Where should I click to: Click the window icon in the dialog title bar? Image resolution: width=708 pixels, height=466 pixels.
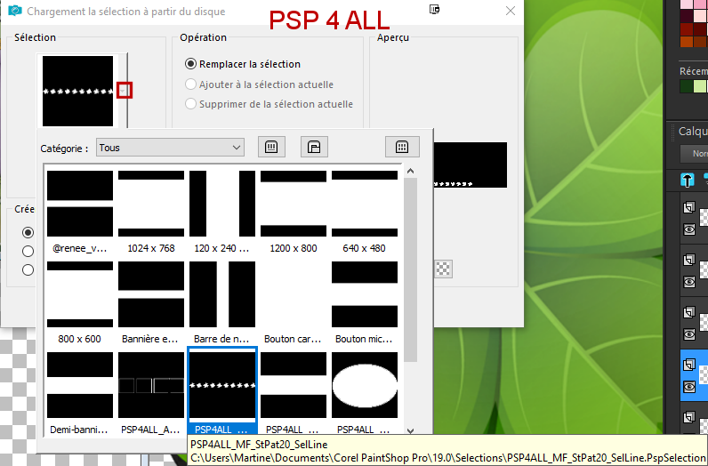point(434,10)
